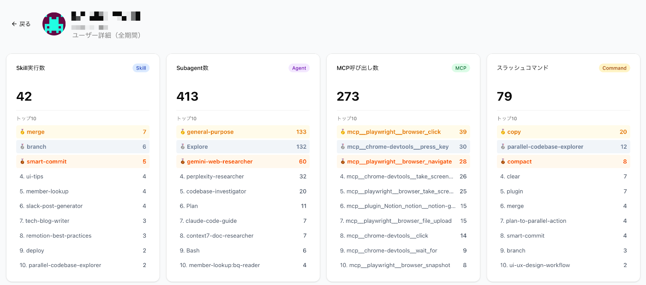
Task: Select the 7. plan-to-parallel-action row
Action: (x=563, y=221)
